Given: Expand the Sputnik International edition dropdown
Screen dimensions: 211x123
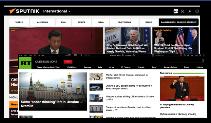Looking at the screenshot, I should [57, 11].
